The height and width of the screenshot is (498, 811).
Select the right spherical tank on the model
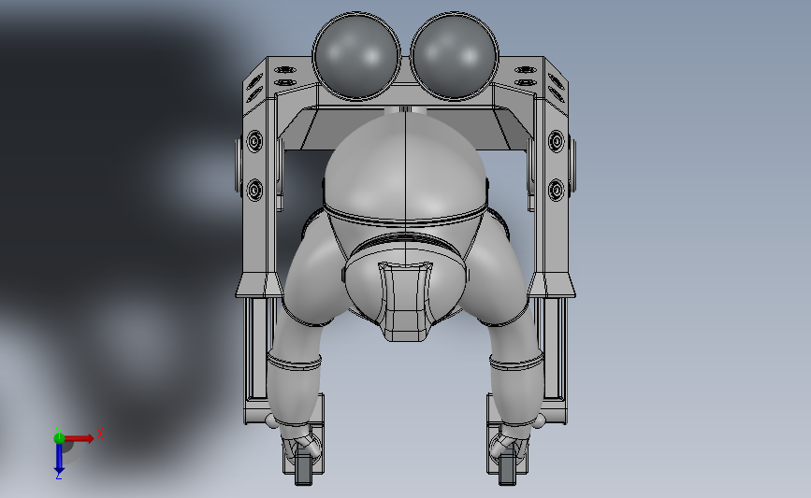point(455,56)
